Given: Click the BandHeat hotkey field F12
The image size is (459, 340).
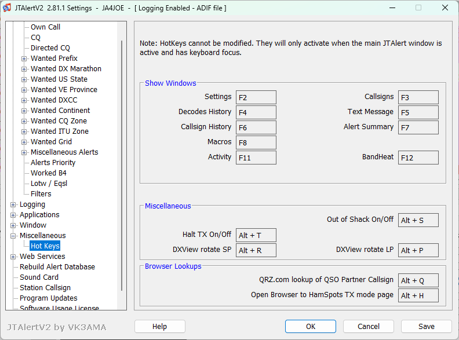Looking at the screenshot, I should (x=418, y=158).
